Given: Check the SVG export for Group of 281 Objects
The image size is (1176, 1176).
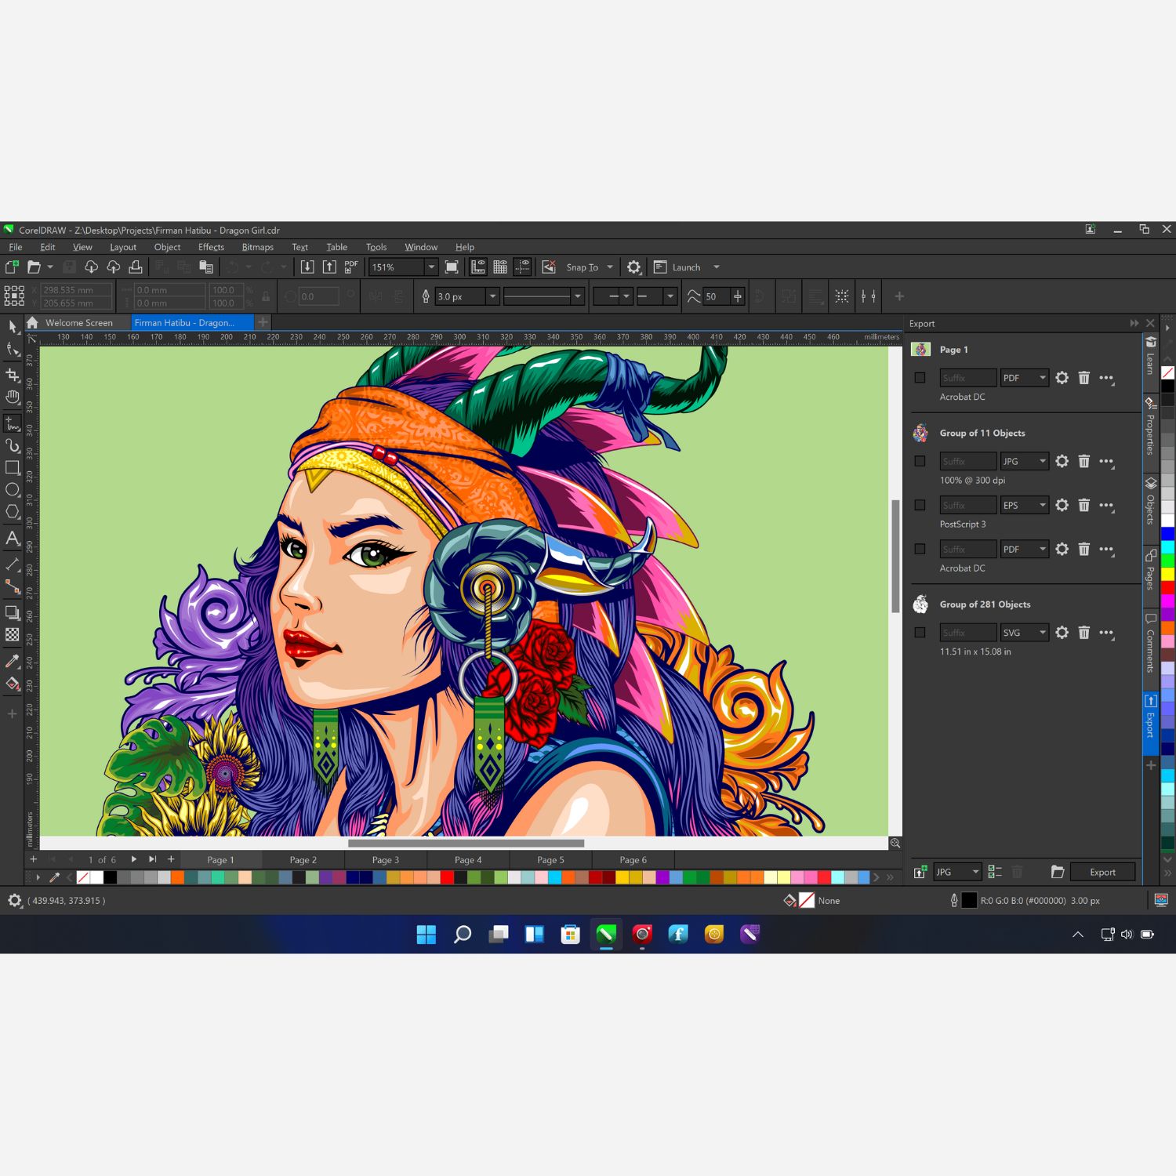Looking at the screenshot, I should coord(920,633).
